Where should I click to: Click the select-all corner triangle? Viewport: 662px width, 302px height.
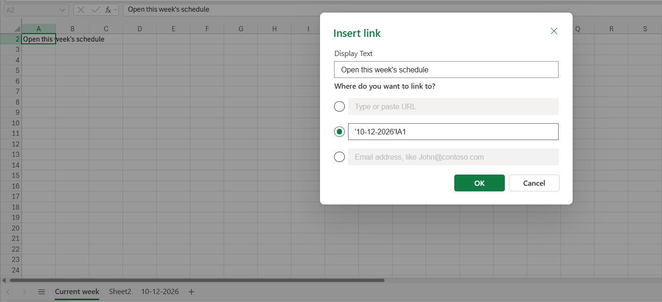[17, 29]
